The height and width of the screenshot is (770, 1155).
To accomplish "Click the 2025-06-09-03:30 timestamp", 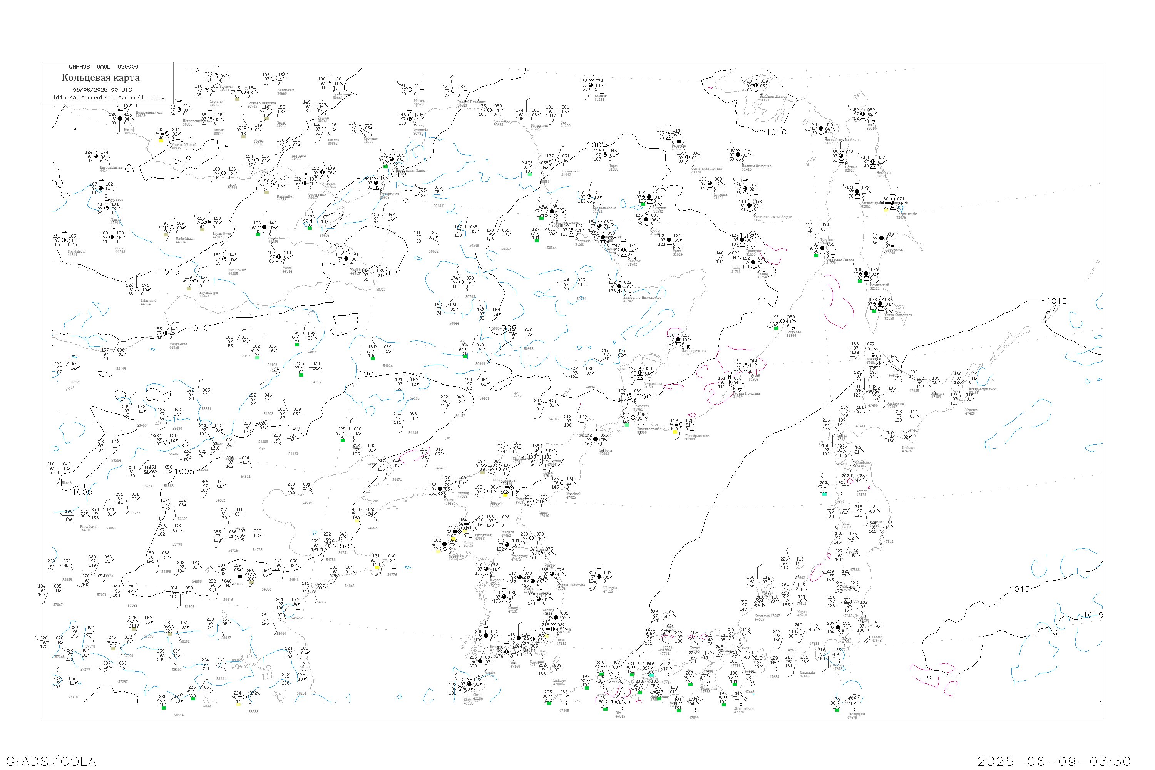I will pyautogui.click(x=1053, y=761).
